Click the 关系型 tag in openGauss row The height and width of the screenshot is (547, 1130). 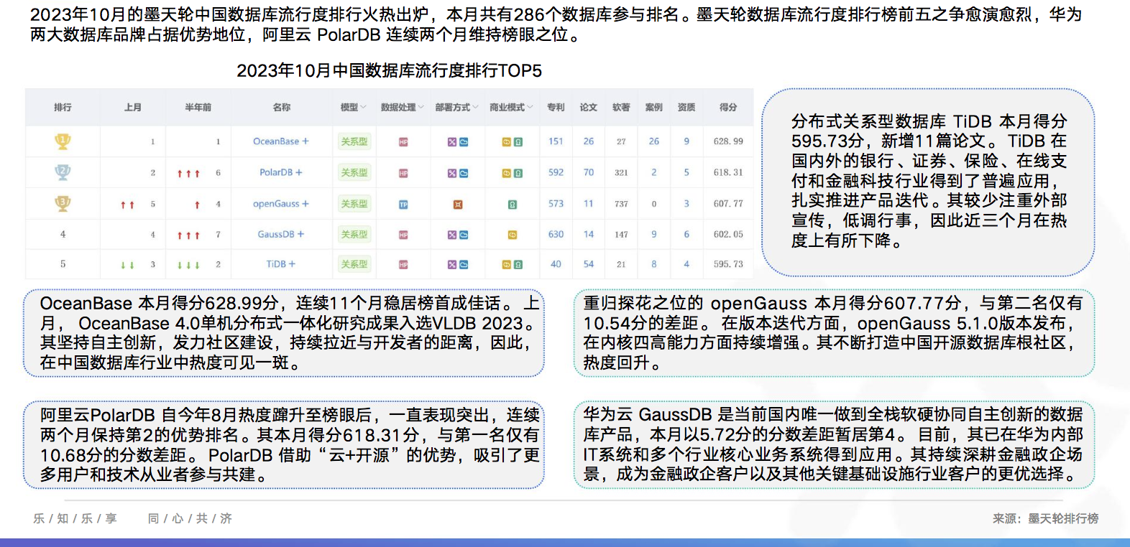(354, 204)
